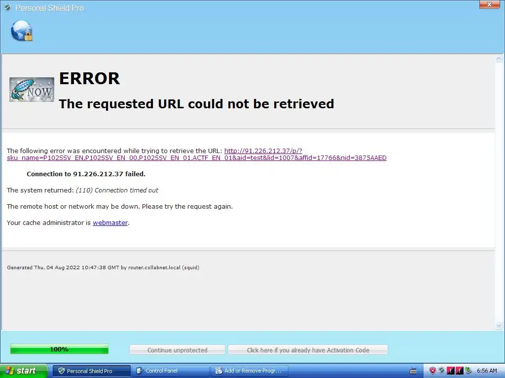Click the scrollbar down arrow
The height and width of the screenshot is (378, 505).
[499, 326]
